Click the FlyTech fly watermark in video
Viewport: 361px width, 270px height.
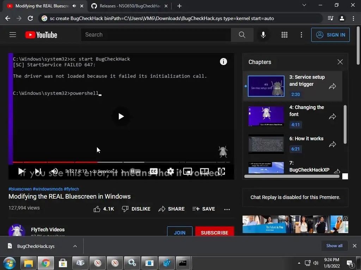pos(223,152)
